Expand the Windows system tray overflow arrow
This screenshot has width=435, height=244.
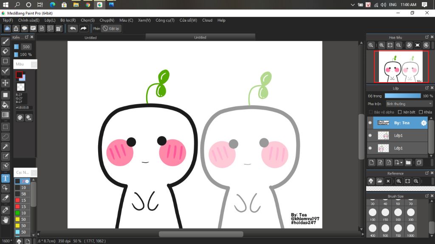(x=352, y=5)
